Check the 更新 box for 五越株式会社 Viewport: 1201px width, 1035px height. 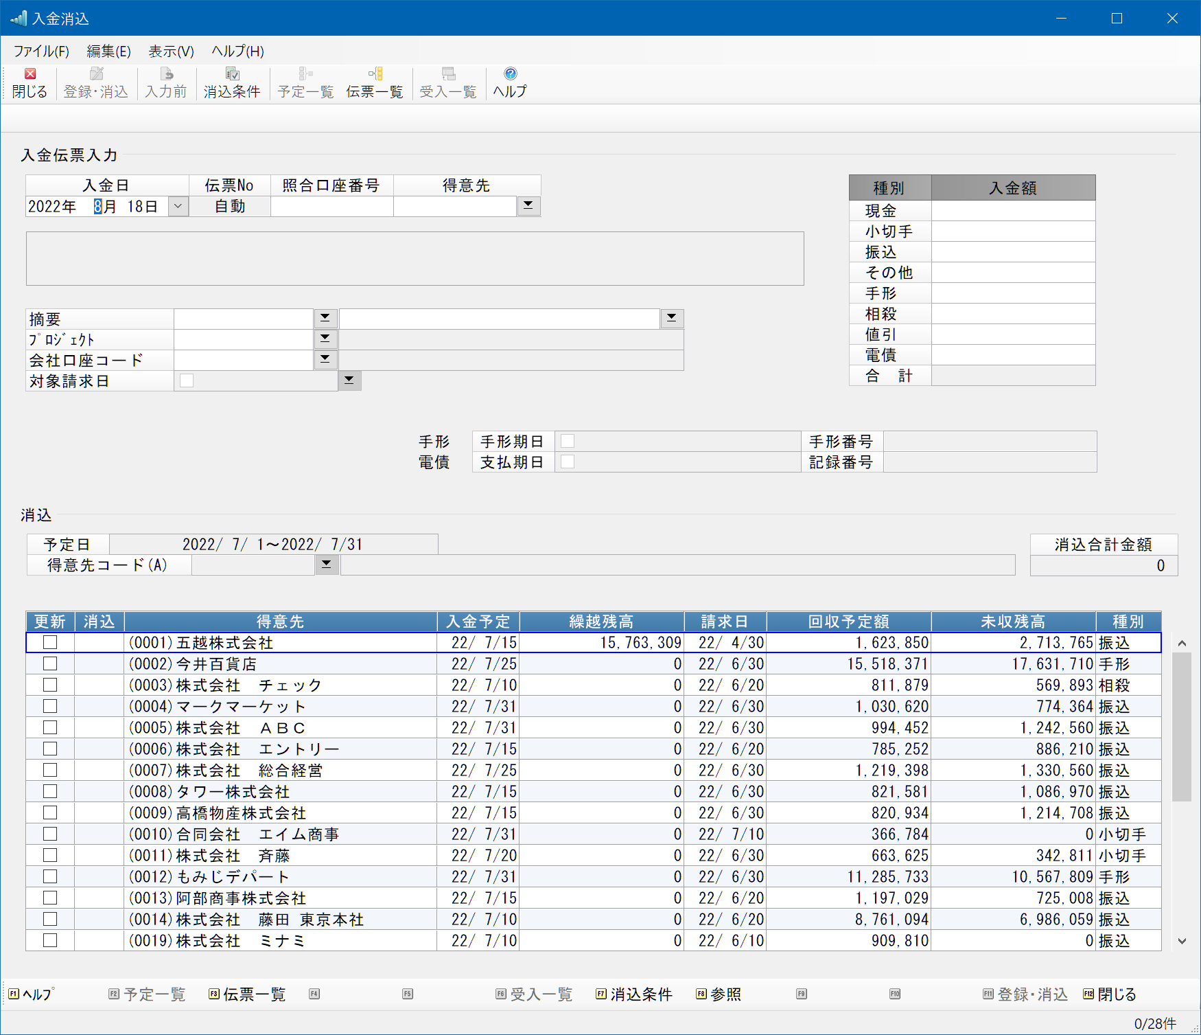(x=50, y=642)
